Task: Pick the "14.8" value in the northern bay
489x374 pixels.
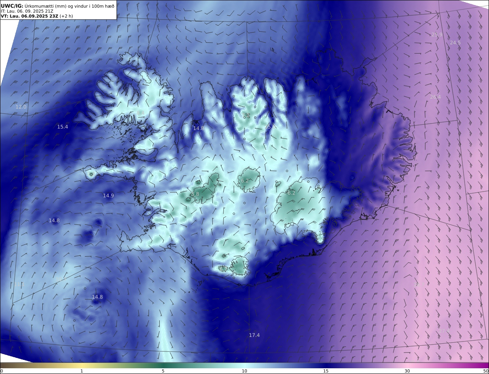Action: 198,128
